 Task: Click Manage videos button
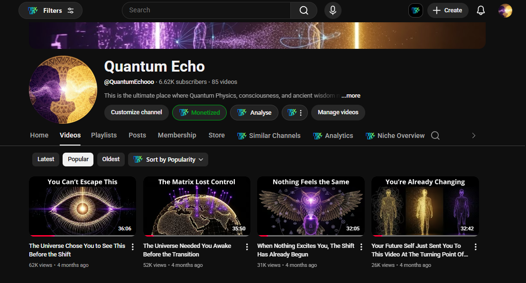coord(338,112)
